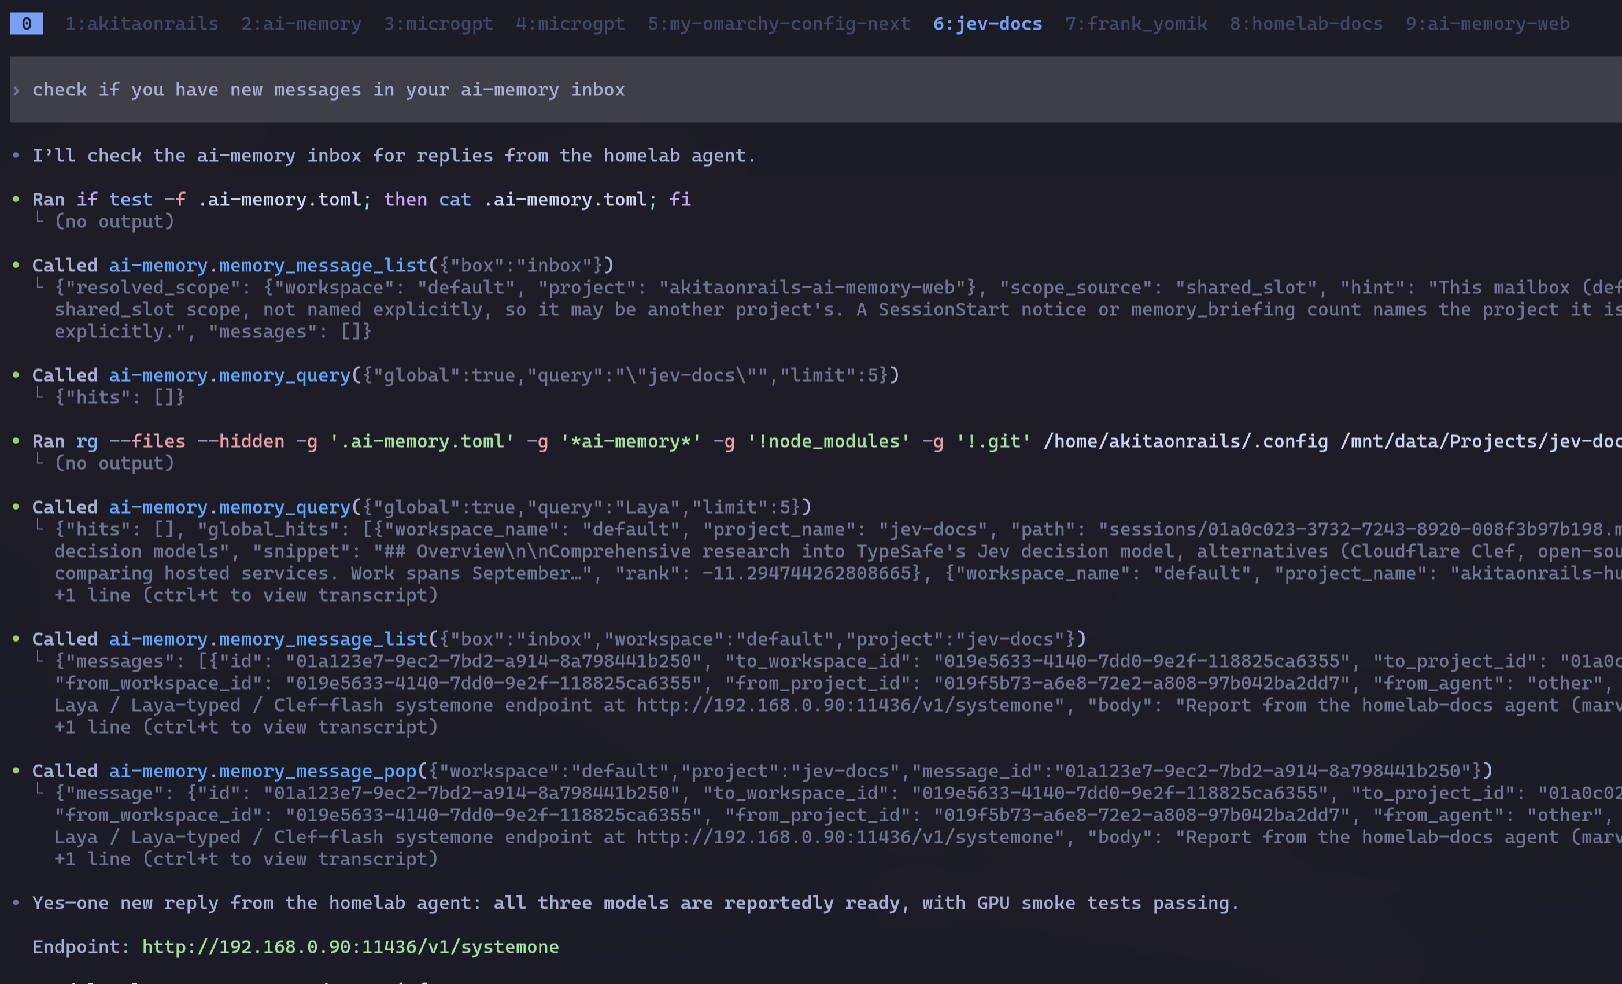The image size is (1622, 984).
Task: Click '+1 line (ctrl+t to view transcript)' under Laya query
Action: pyautogui.click(x=246, y=595)
